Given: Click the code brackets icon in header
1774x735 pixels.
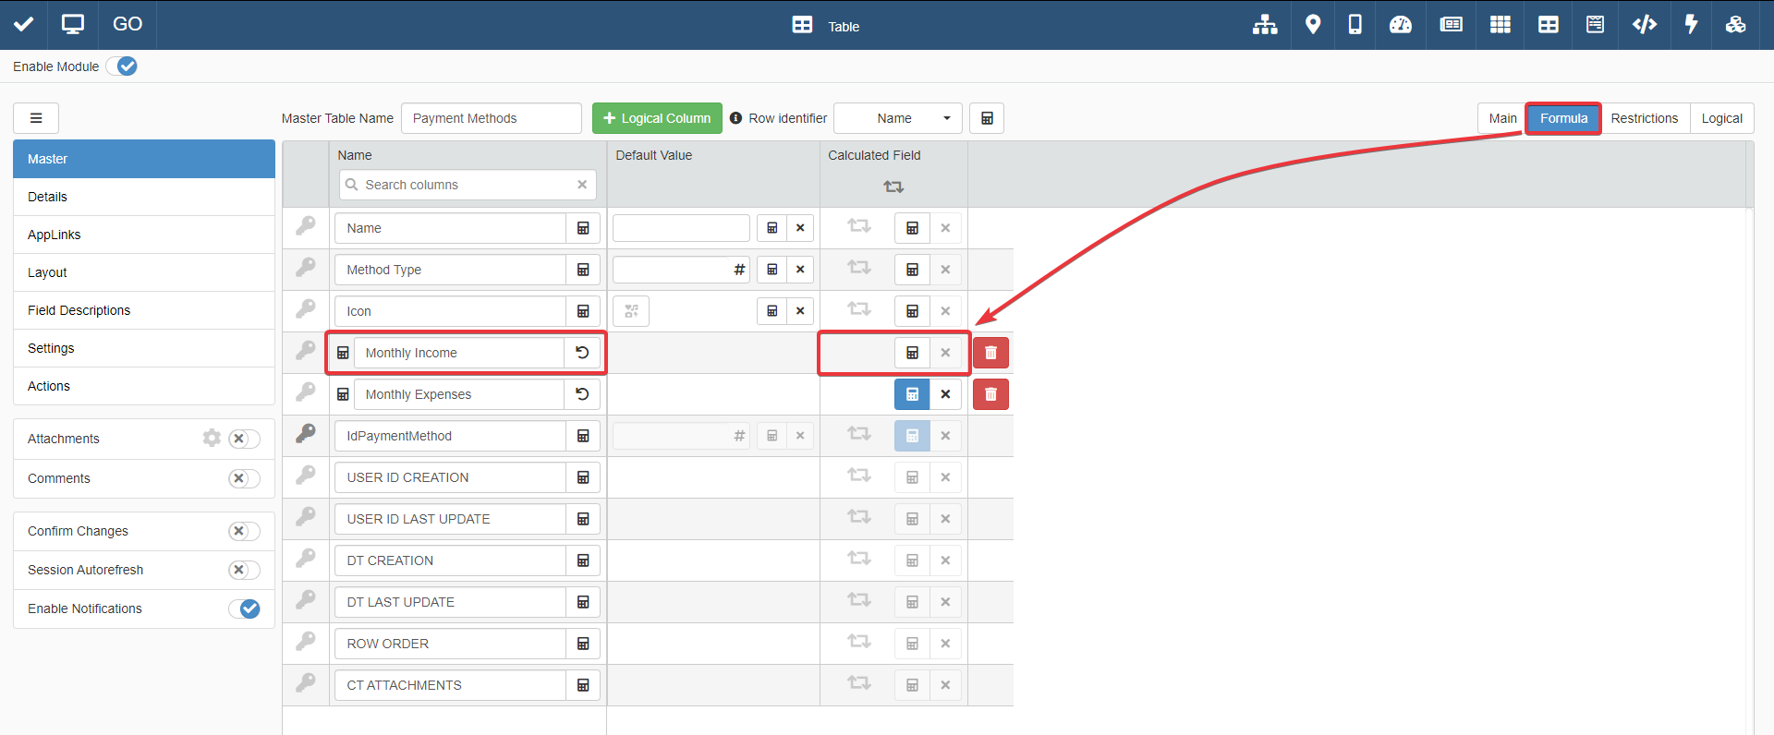Looking at the screenshot, I should click(x=1644, y=25).
